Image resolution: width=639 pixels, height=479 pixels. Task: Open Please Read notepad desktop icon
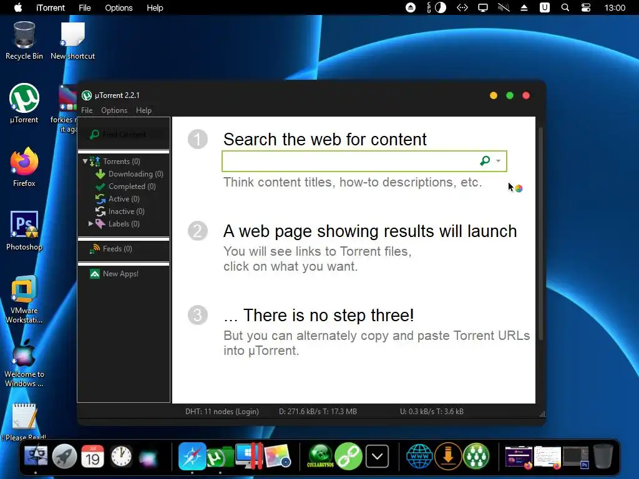click(x=24, y=422)
